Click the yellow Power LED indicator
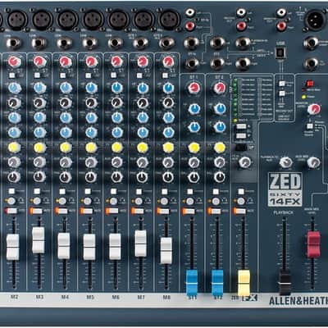The width and height of the screenshot is (328, 328). 304,97
